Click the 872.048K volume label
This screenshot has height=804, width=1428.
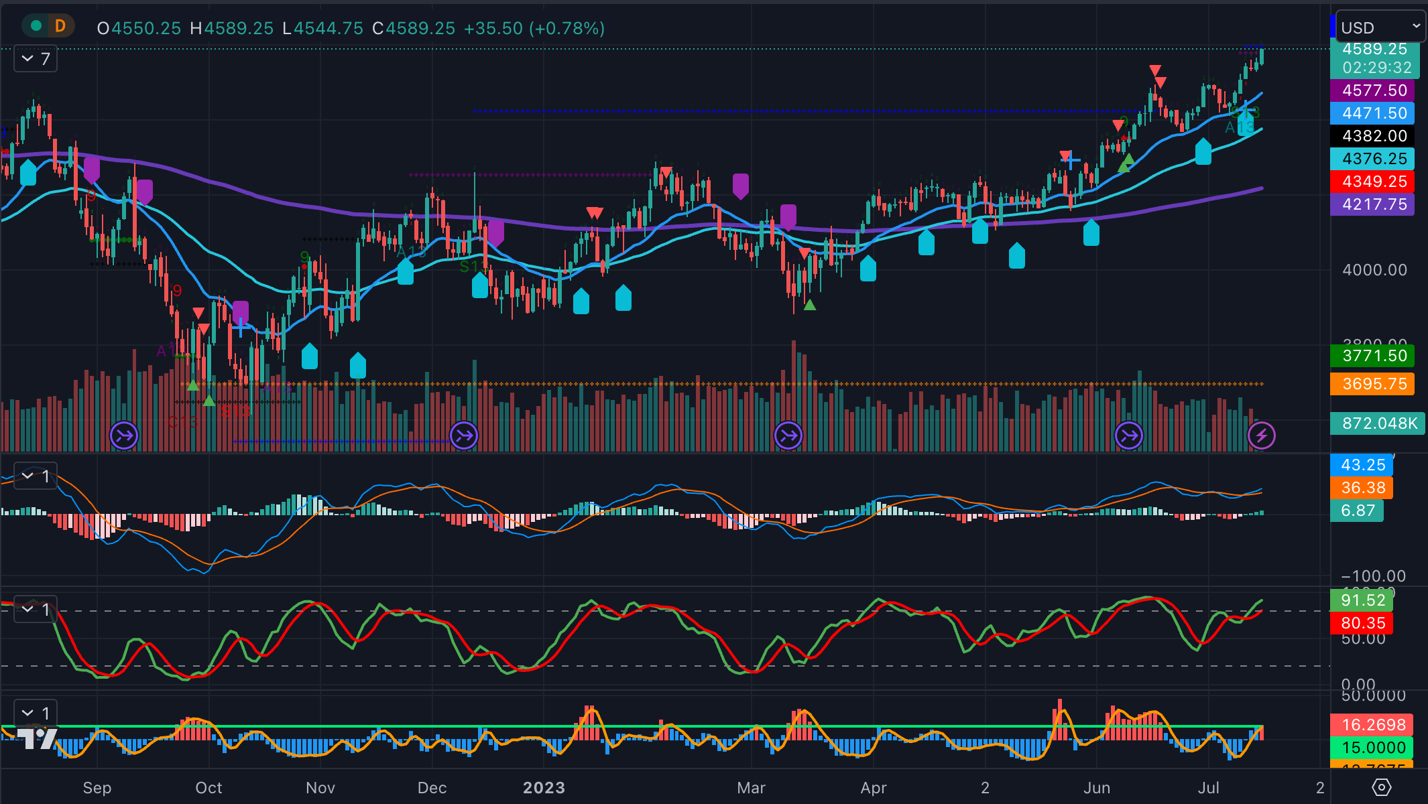1378,423
